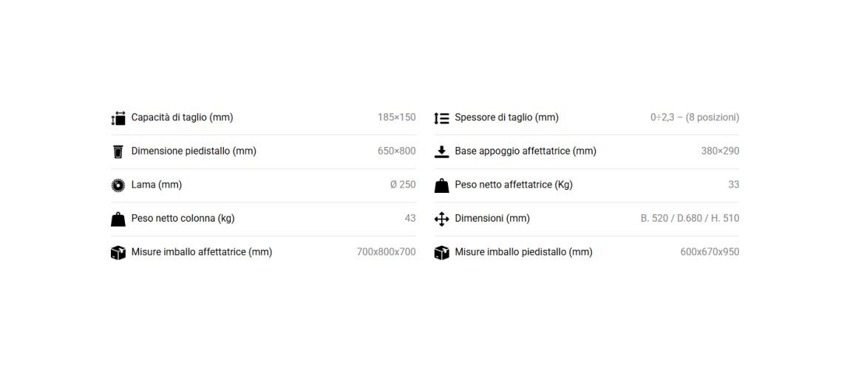The image size is (850, 371).
Task: Click the circular blade icon next to Lama
Action: click(118, 185)
